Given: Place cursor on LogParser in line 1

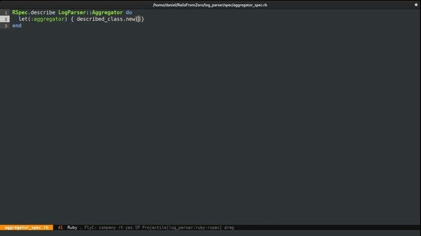Looking at the screenshot, I should [72, 12].
